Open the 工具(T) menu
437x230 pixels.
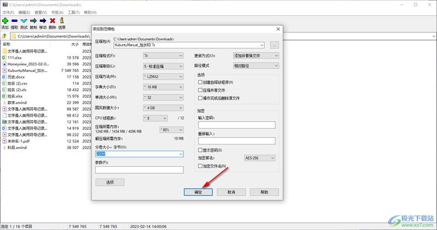click(x=74, y=13)
